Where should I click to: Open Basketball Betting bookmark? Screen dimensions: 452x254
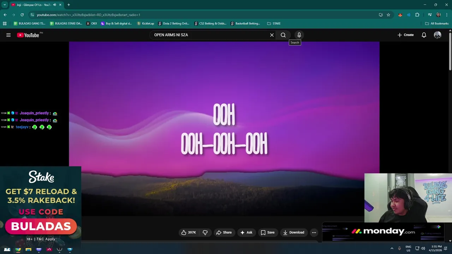coord(245,24)
